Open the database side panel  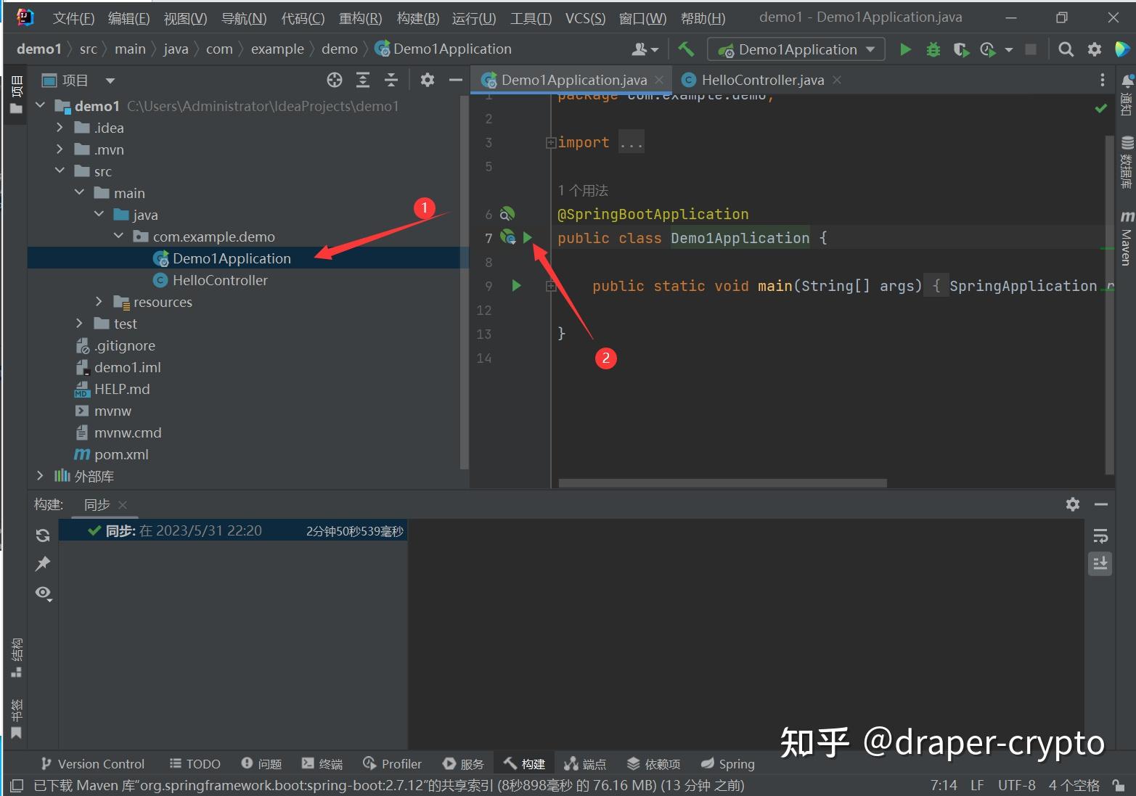click(x=1126, y=162)
